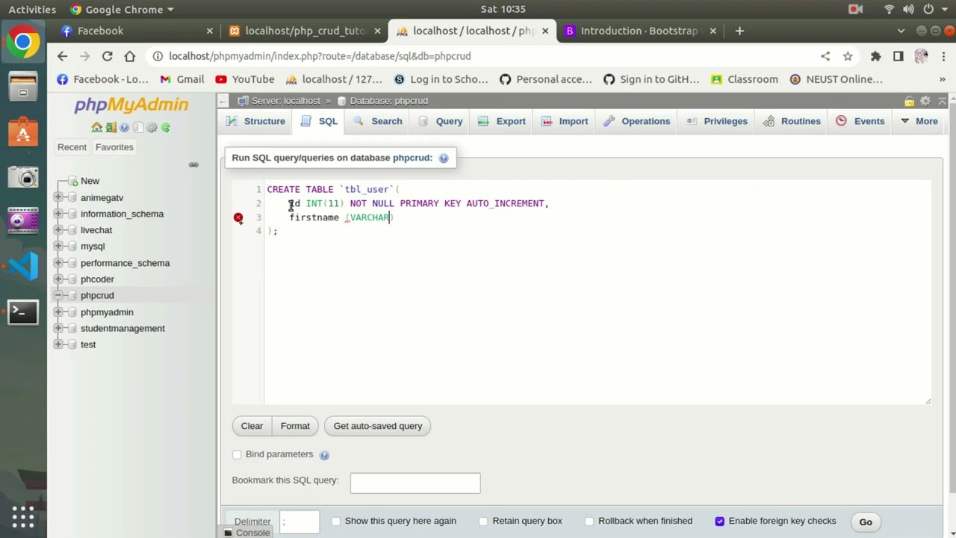Switch to the Structure tab
The width and height of the screenshot is (956, 538).
(x=256, y=121)
